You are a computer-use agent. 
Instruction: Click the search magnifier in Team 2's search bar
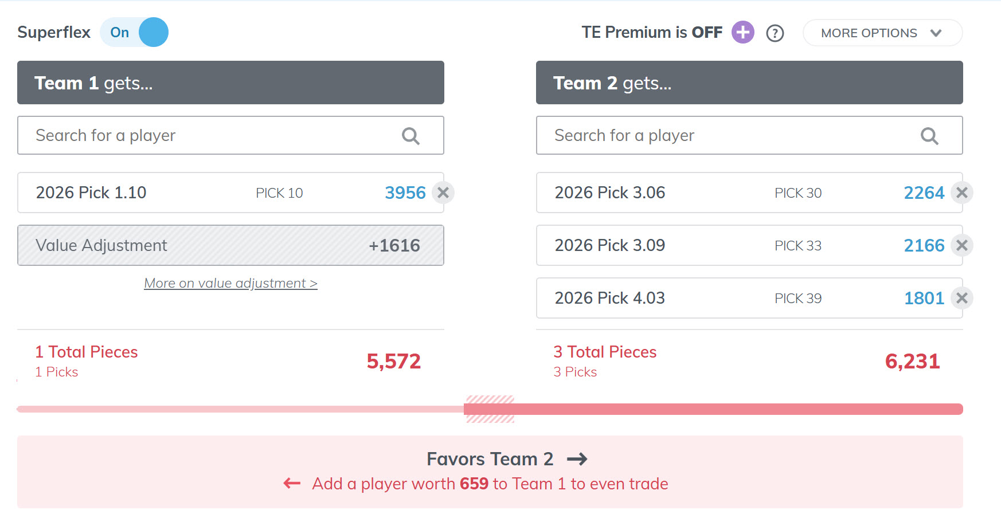click(930, 135)
